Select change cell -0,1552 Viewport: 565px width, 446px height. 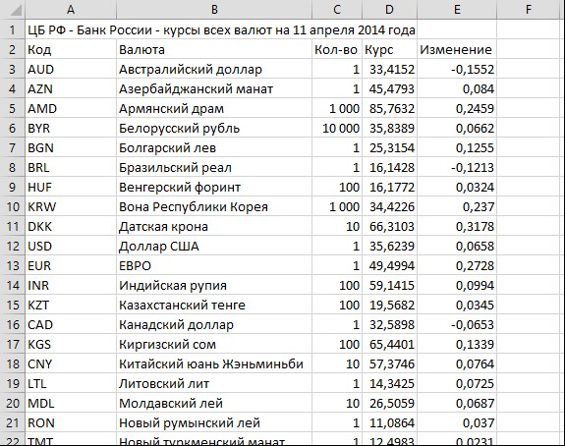457,69
